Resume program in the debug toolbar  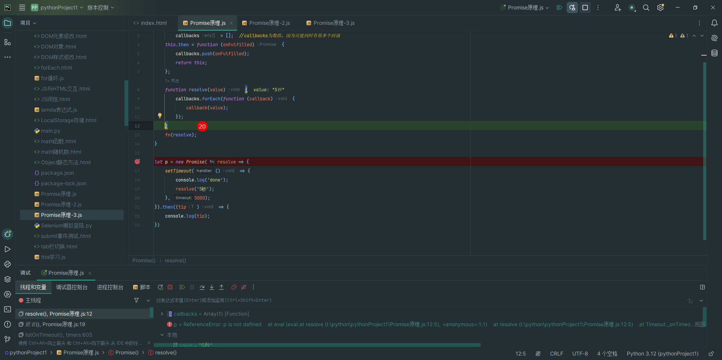coord(182,287)
